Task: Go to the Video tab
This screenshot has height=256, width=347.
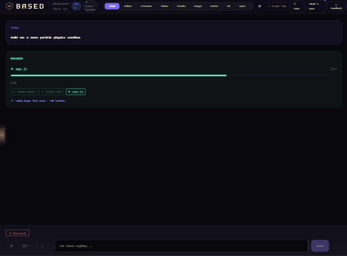Action: tap(164, 6)
